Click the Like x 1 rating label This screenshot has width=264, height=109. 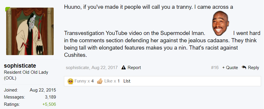coord(112,81)
